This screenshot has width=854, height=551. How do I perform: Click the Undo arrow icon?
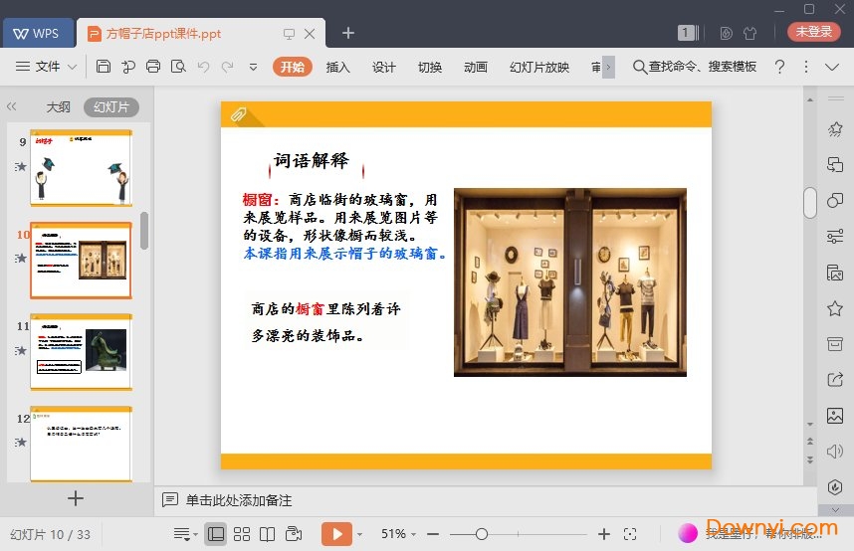(x=203, y=67)
